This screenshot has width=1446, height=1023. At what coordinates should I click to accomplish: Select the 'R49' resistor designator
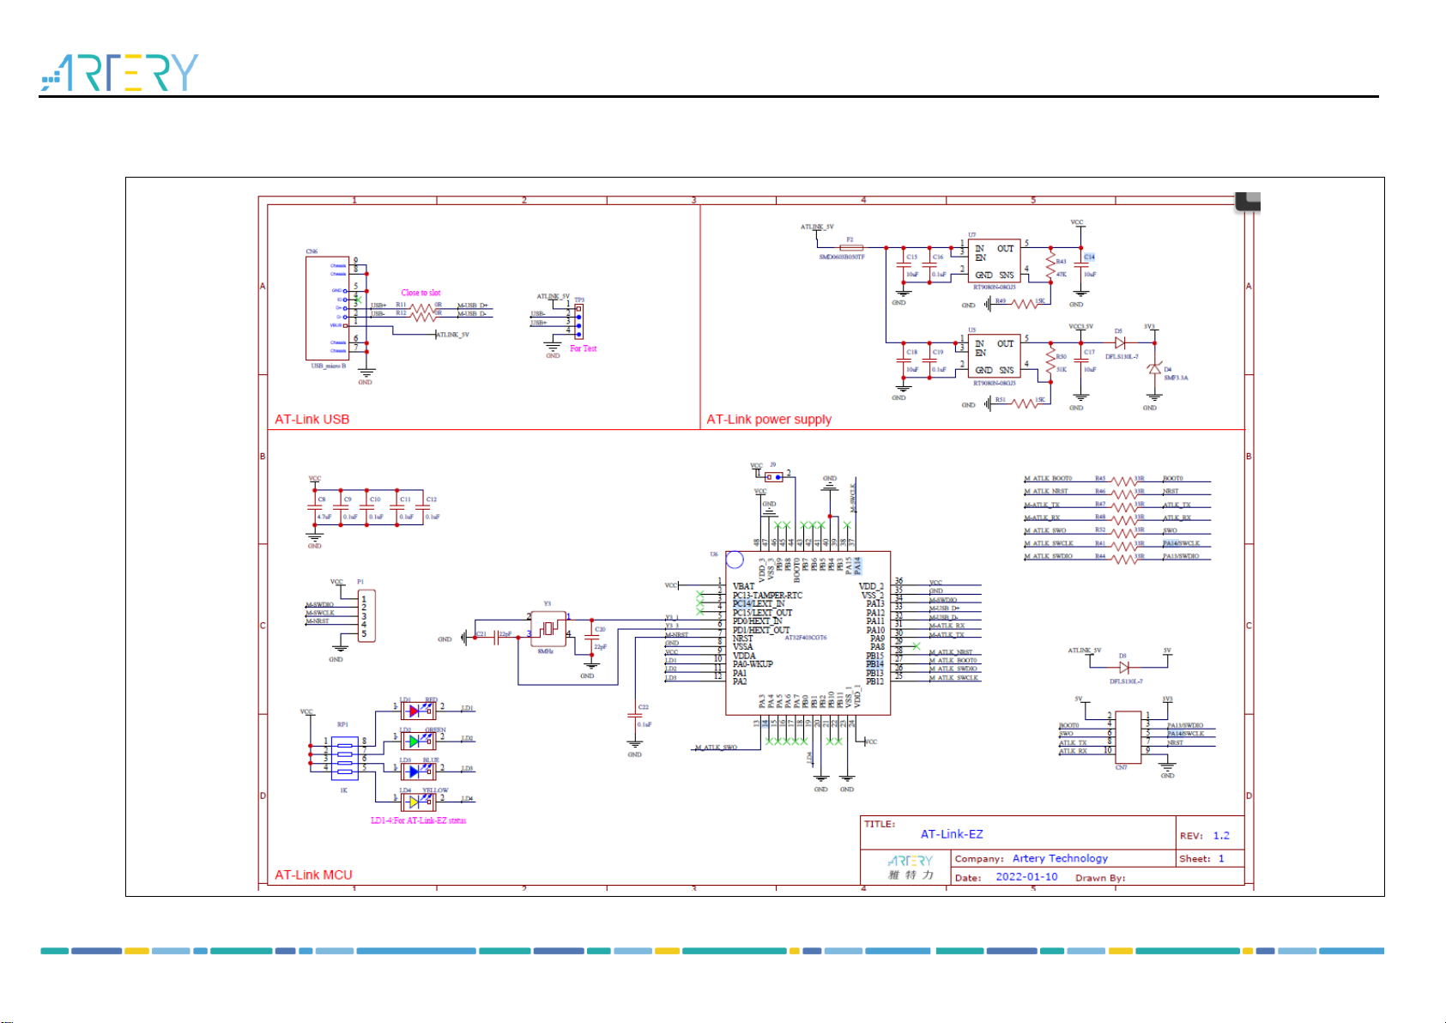click(1001, 300)
